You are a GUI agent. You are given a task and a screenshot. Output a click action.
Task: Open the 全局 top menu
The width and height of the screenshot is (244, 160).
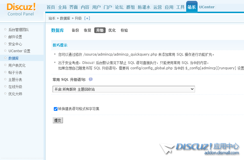click(x=62, y=7)
